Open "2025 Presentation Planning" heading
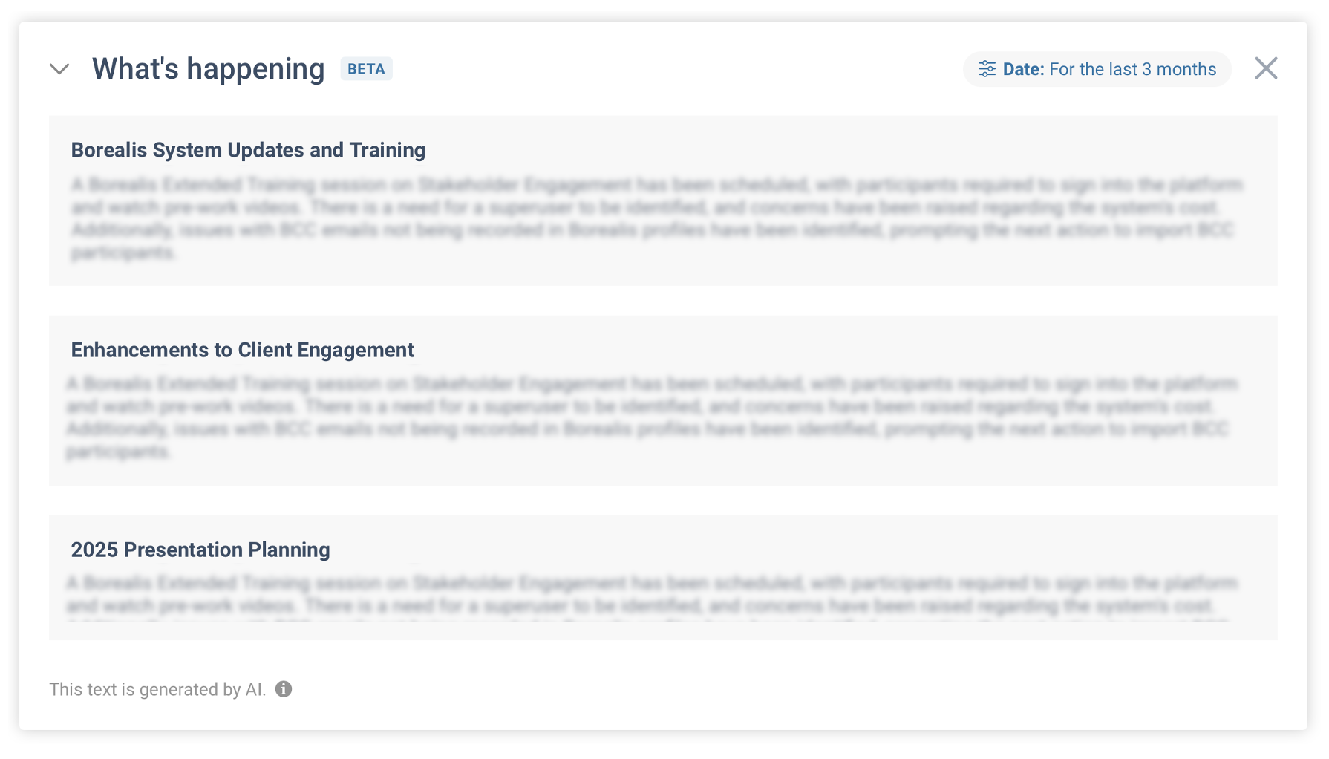 pyautogui.click(x=200, y=550)
